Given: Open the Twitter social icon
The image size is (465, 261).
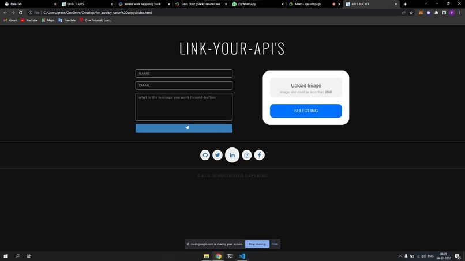Looking at the screenshot, I should click(x=217, y=155).
